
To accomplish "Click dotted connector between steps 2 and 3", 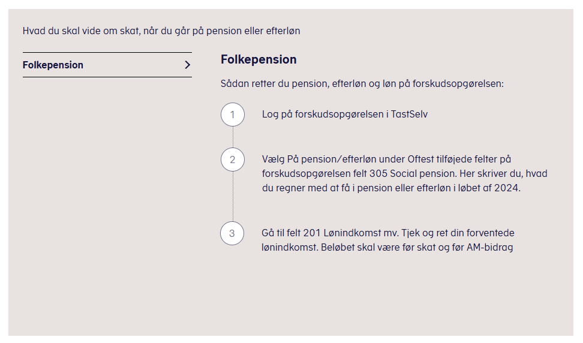I will click(x=233, y=197).
